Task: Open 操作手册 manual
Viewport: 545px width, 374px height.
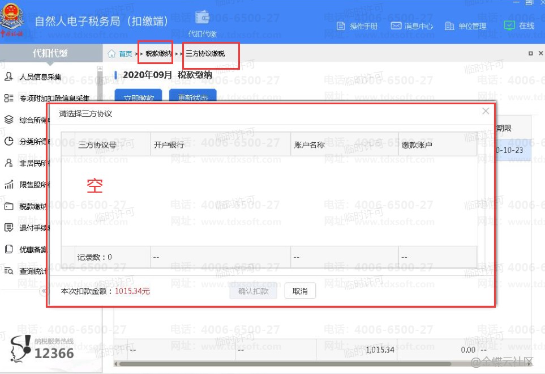Action: click(x=357, y=26)
